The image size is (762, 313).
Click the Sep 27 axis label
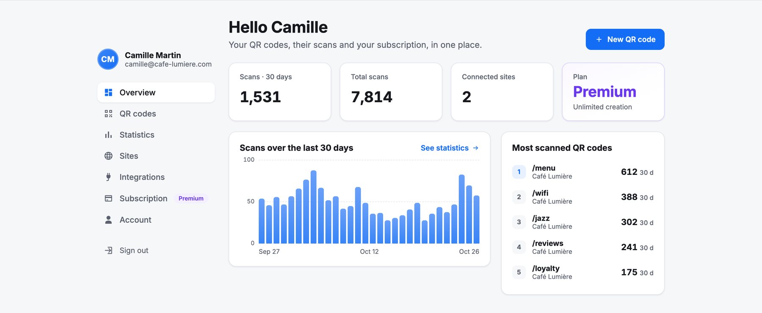coord(269,252)
